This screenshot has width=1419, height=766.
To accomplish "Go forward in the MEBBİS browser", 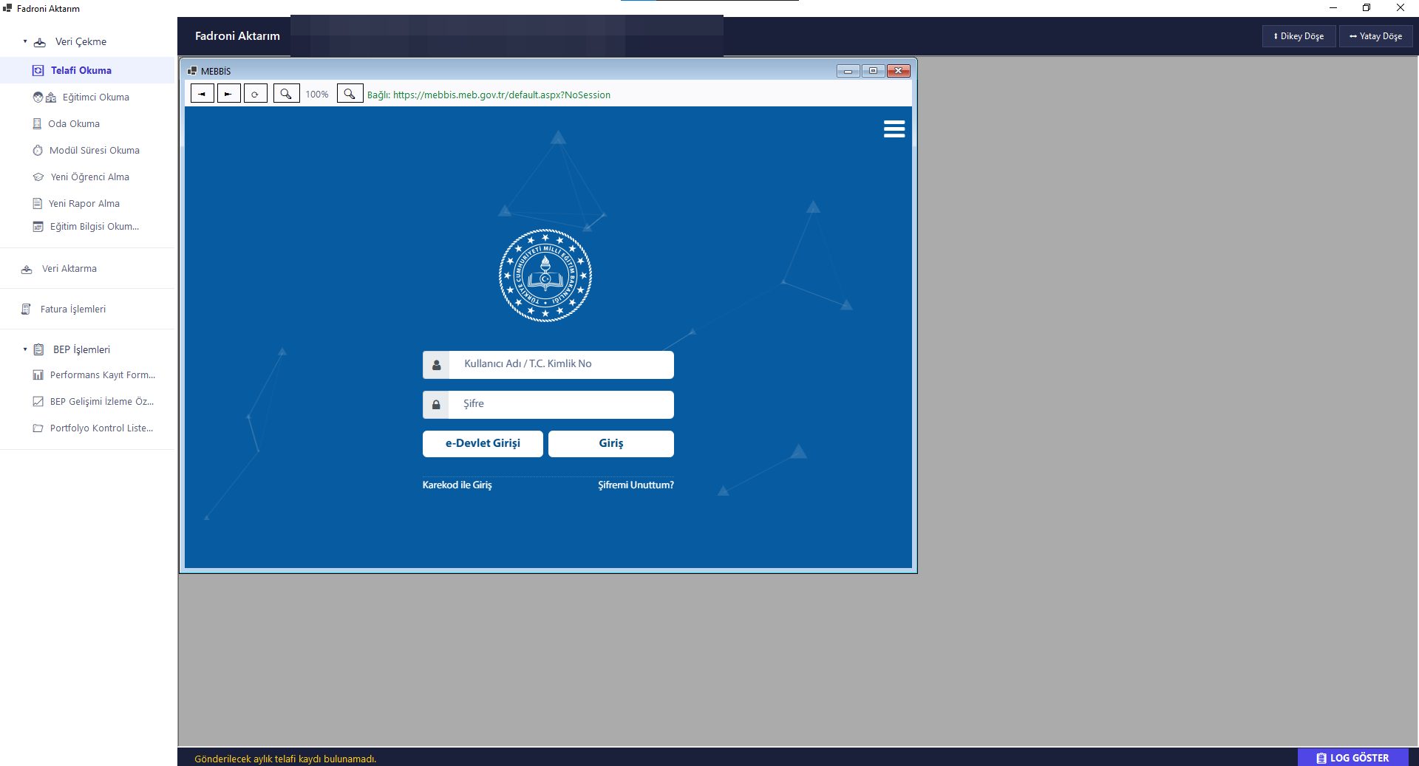I will click(x=229, y=94).
